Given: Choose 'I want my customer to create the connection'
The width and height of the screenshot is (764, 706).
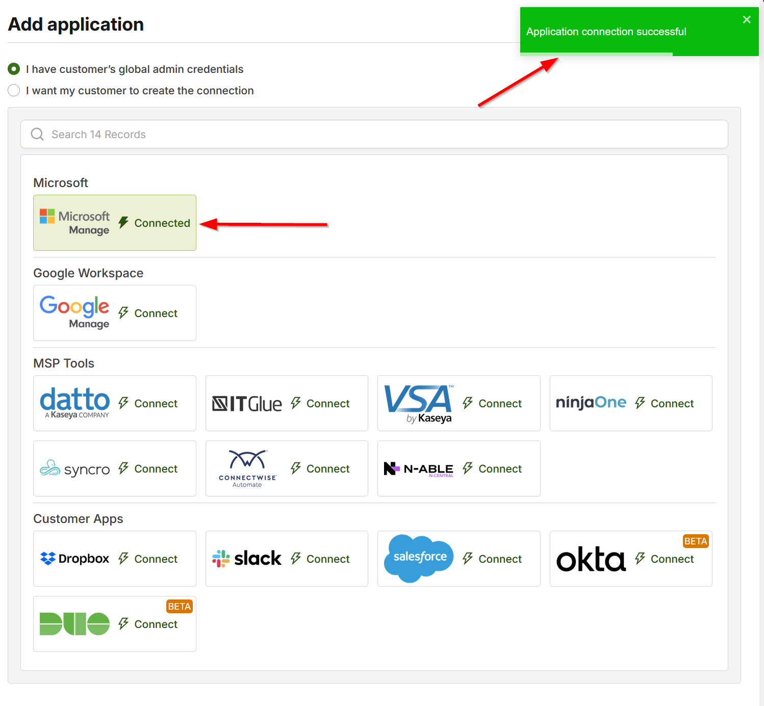Looking at the screenshot, I should click(x=14, y=90).
